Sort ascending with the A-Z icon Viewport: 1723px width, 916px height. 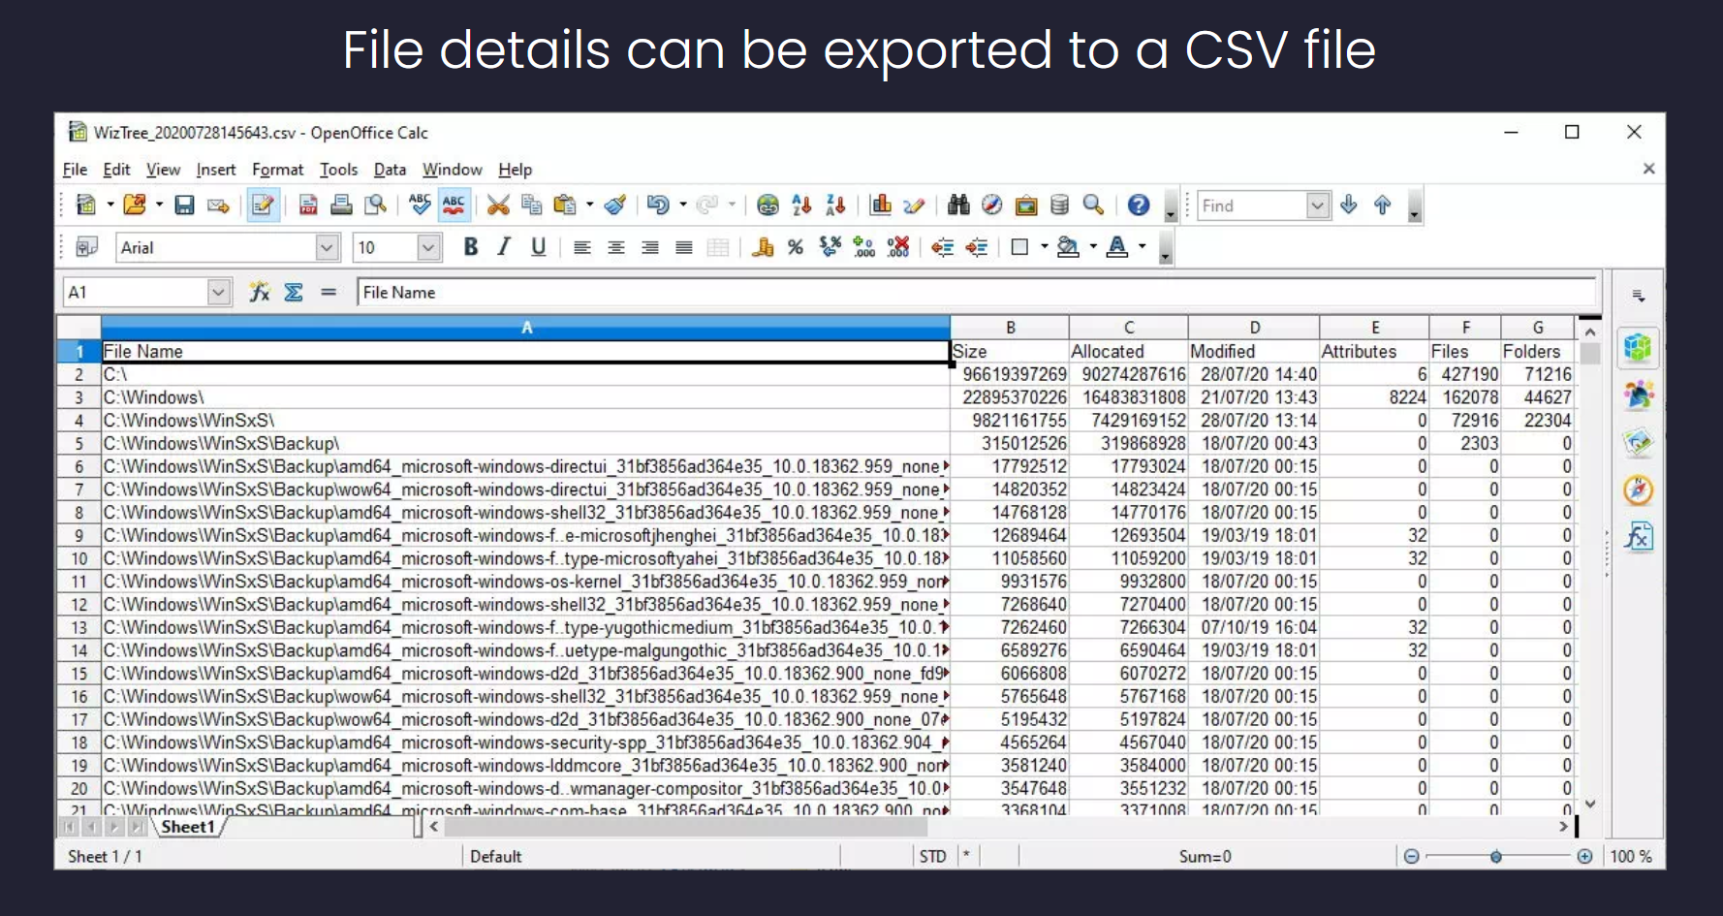[801, 205]
